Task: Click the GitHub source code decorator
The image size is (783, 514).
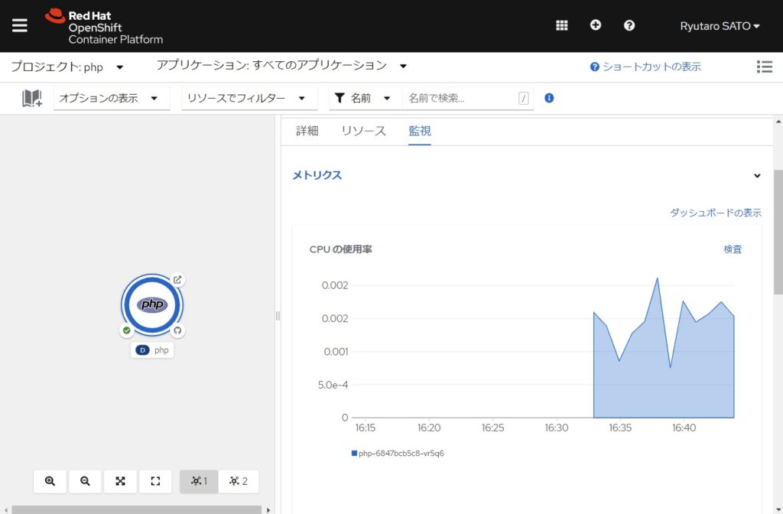Action: coord(177,330)
